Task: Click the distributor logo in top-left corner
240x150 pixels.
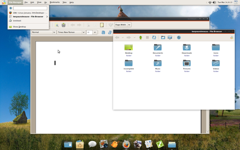Action: (4, 2)
